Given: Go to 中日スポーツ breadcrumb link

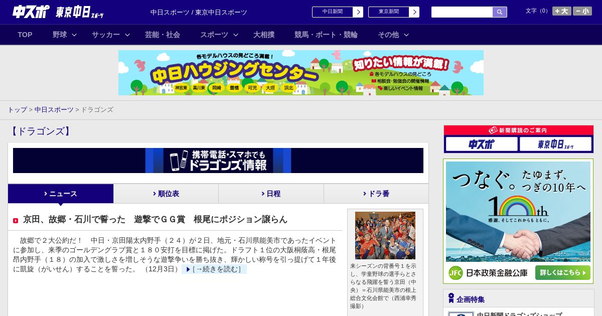Looking at the screenshot, I should coord(54,109).
